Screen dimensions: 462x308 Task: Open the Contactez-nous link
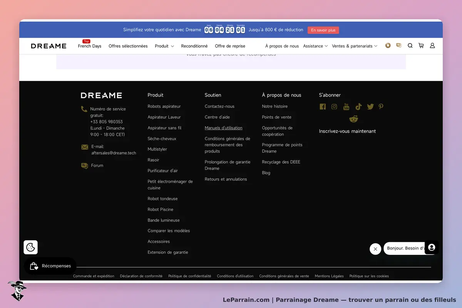tap(219, 106)
